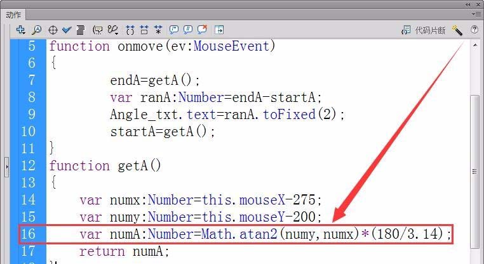Click in 'function onmove(ev:MouseEvent)' line
The height and width of the screenshot is (264, 484).
point(162,46)
